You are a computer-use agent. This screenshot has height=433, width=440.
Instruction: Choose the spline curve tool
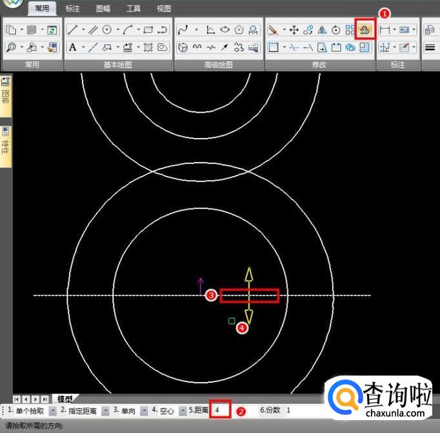183,30
